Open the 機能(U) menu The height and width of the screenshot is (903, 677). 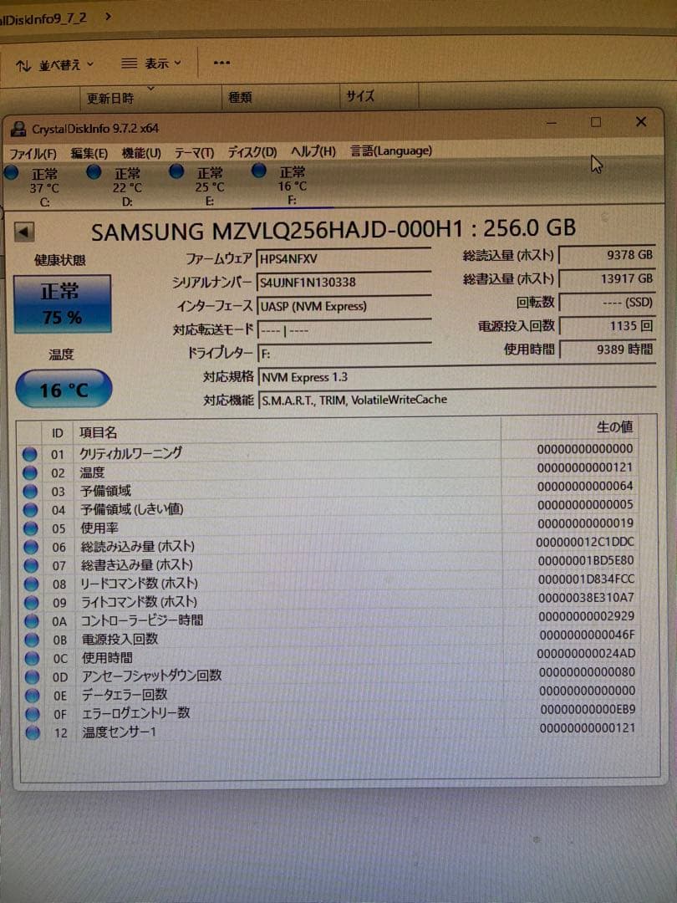(x=141, y=153)
